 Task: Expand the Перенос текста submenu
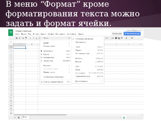[56, 72]
